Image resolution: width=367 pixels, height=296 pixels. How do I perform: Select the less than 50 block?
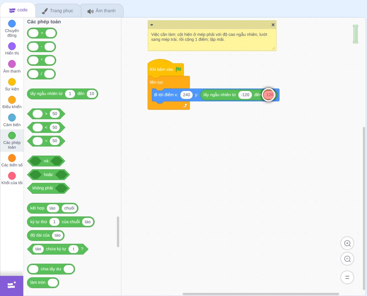tap(46, 127)
